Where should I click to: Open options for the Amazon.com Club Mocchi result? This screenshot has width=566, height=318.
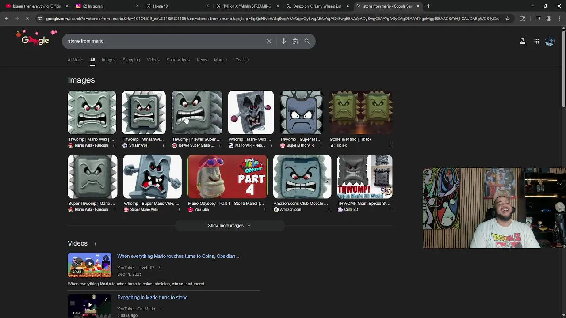(x=329, y=210)
